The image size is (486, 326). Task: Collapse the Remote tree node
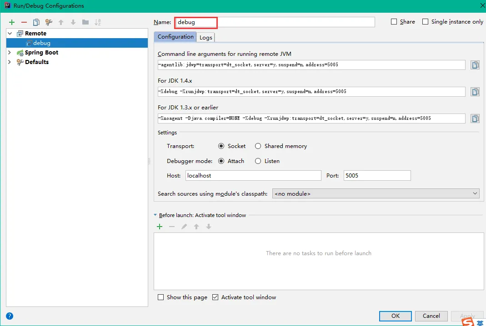click(10, 34)
